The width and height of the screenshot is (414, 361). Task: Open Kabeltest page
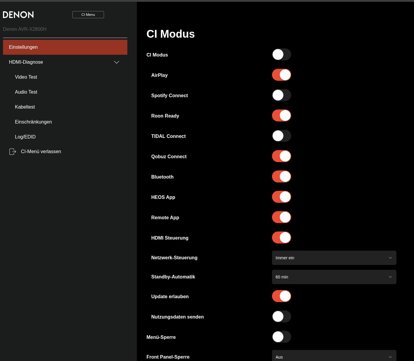pyautogui.click(x=25, y=107)
